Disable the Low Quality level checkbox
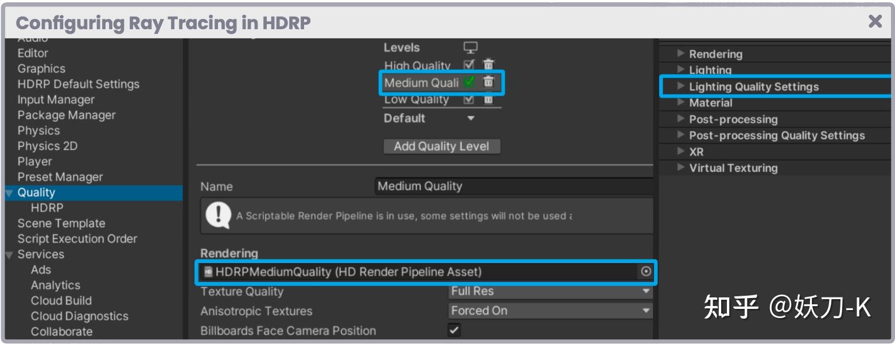This screenshot has height=345, width=895. tap(469, 100)
